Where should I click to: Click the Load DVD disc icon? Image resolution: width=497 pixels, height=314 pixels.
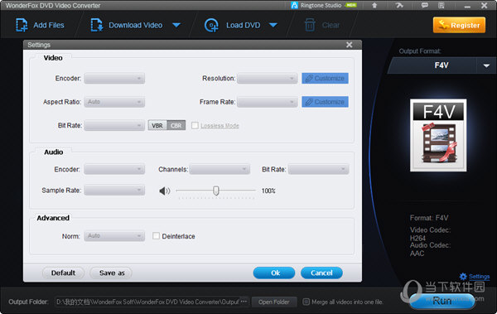pos(211,26)
